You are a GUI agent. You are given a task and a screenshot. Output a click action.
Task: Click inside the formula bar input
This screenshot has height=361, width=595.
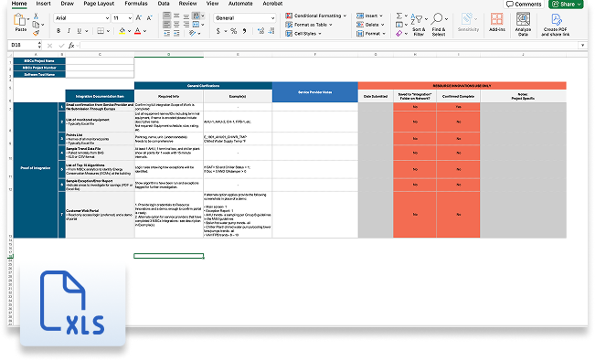point(328,46)
